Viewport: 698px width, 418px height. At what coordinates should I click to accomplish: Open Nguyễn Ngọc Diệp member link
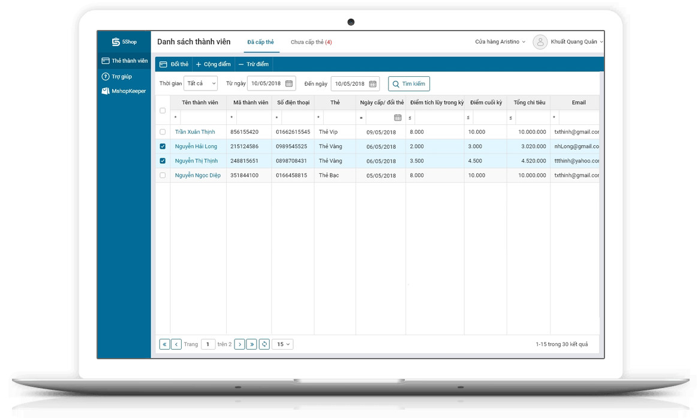[x=198, y=175]
